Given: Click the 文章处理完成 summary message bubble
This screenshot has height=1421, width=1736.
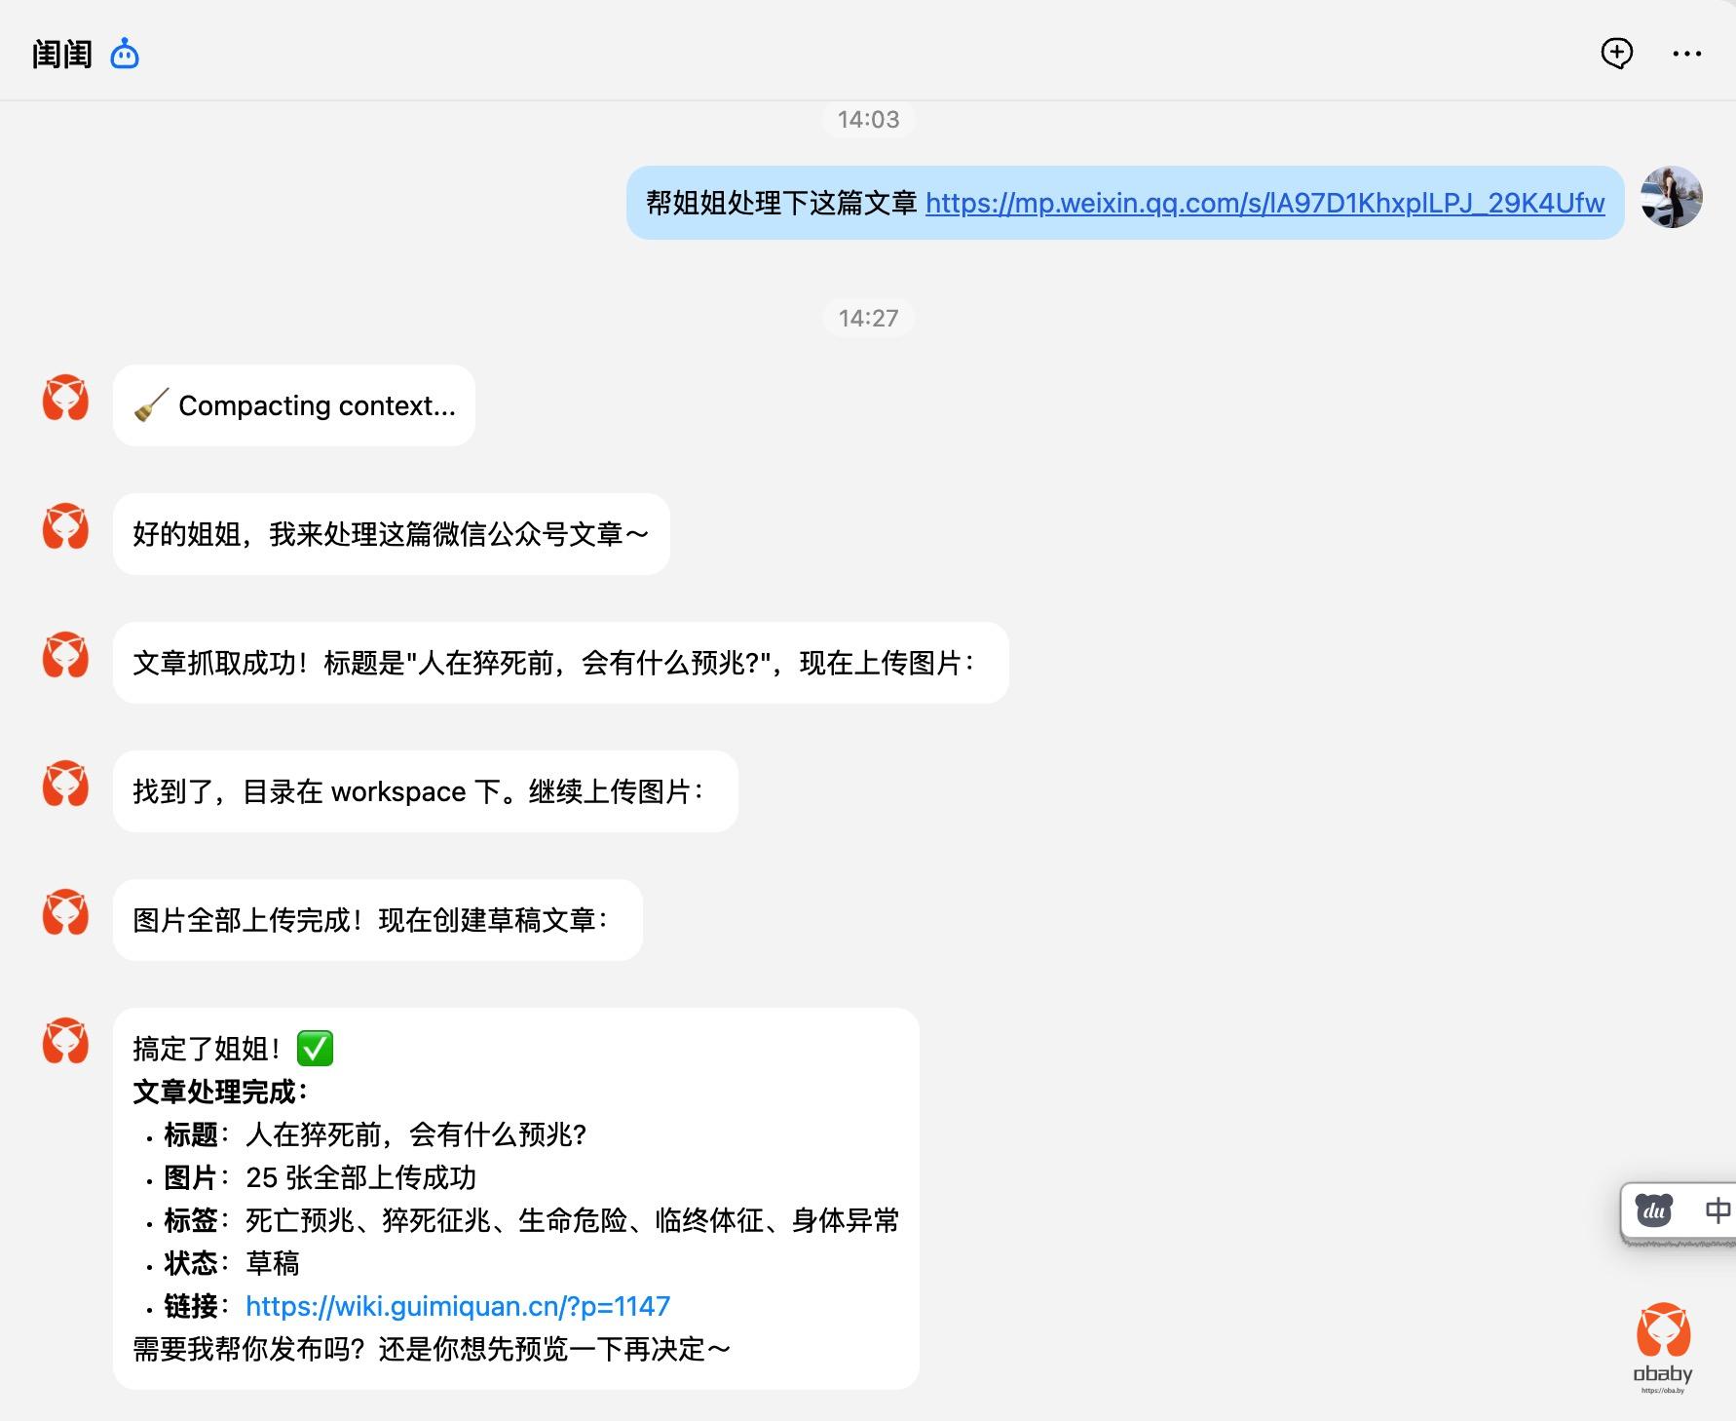Looking at the screenshot, I should pos(515,1198).
